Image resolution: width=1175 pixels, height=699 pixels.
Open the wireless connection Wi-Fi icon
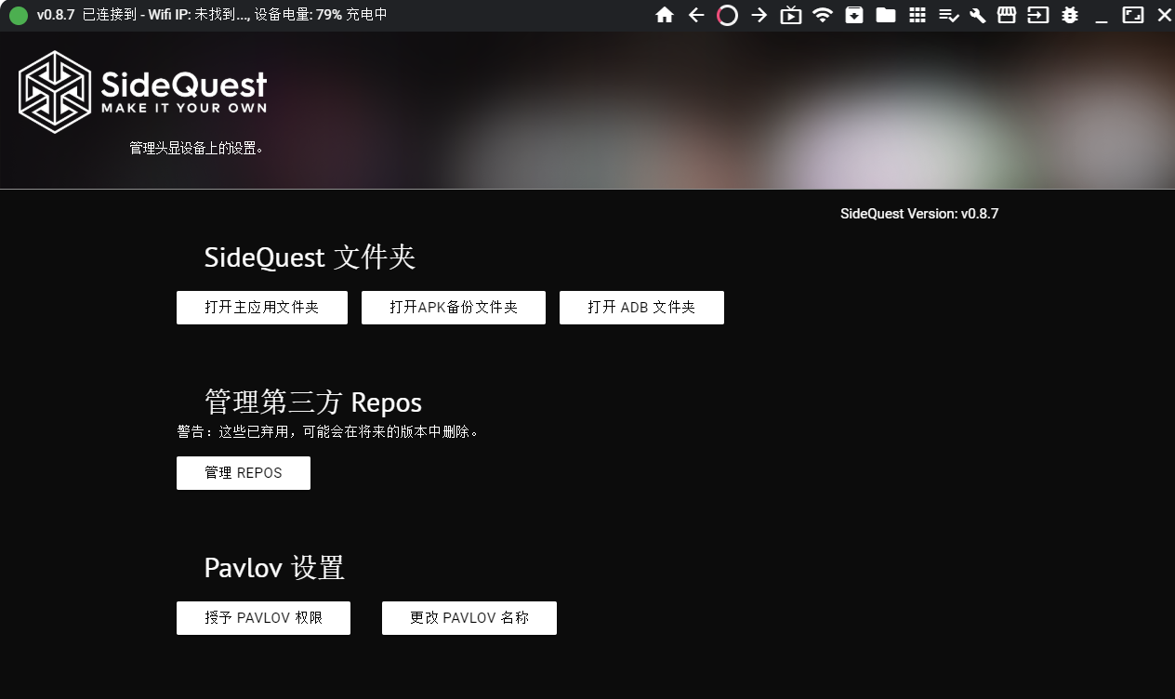pos(822,15)
